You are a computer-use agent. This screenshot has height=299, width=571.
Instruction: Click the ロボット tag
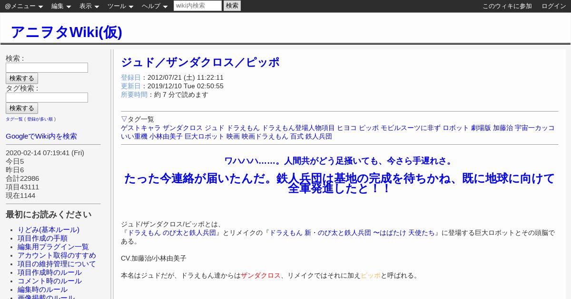pyautogui.click(x=456, y=128)
